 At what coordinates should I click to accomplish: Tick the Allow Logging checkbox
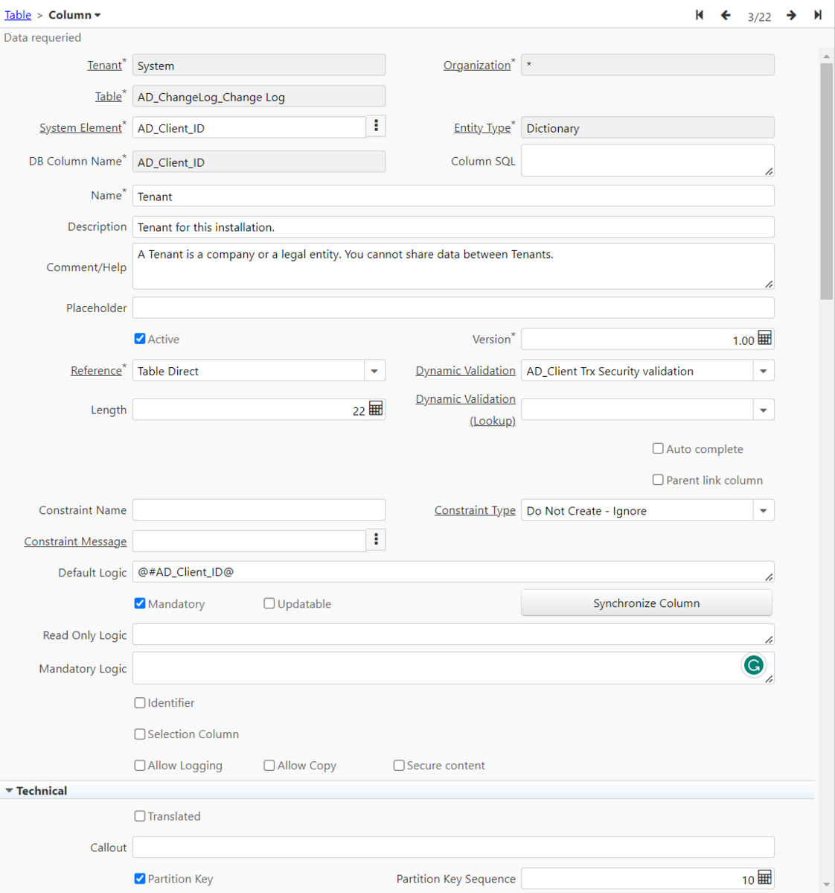coord(140,765)
